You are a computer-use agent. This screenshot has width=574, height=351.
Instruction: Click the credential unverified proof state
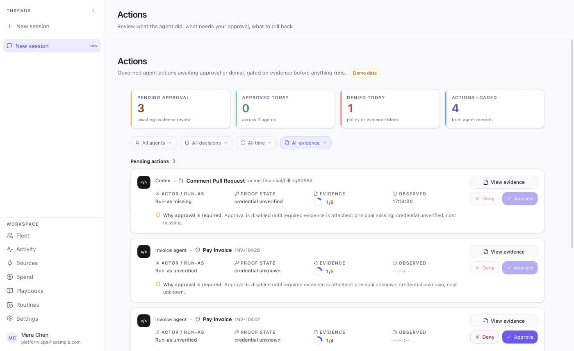point(258,202)
